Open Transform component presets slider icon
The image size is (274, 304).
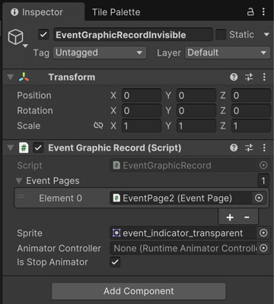pos(249,77)
